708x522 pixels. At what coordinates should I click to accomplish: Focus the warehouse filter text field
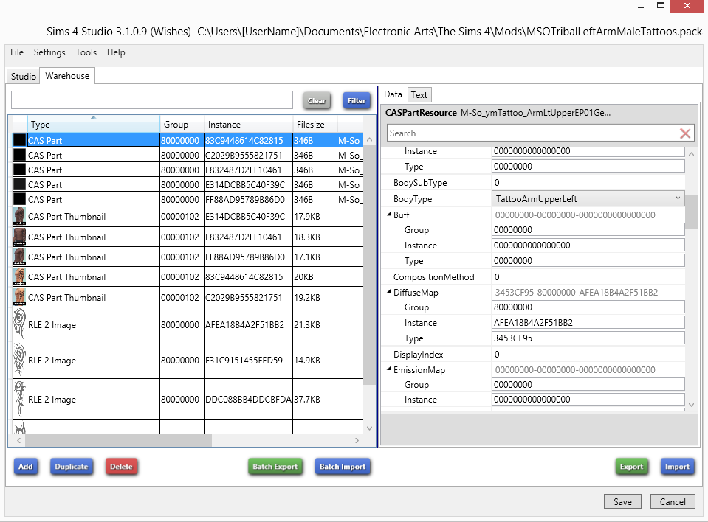[152, 100]
